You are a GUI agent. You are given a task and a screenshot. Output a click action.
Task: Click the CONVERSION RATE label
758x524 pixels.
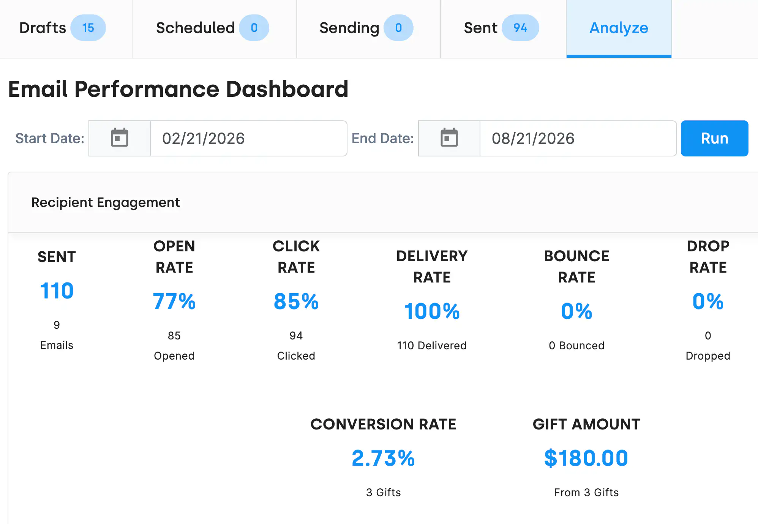pyautogui.click(x=383, y=424)
